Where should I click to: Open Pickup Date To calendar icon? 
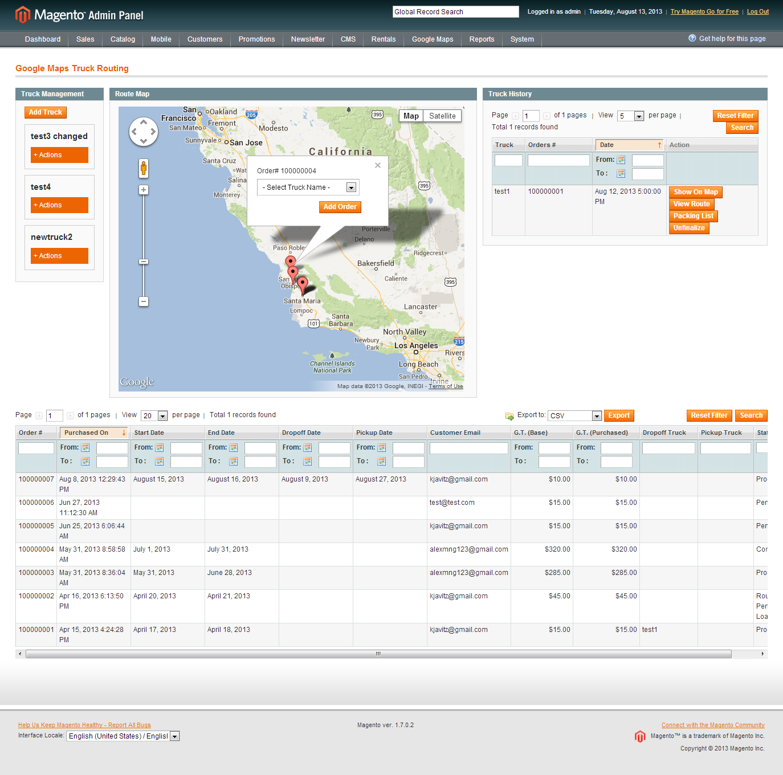click(382, 462)
